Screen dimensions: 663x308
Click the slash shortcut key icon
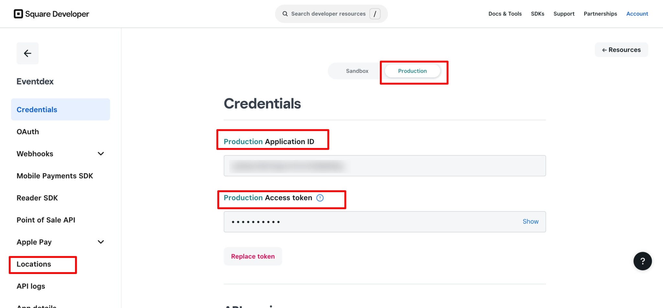(x=375, y=14)
